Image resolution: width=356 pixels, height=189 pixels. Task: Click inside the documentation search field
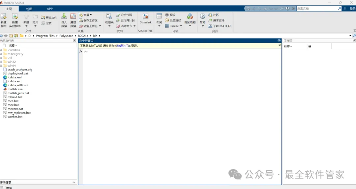(317, 8)
